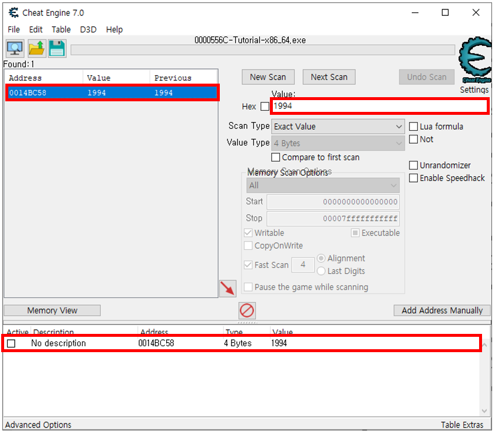
Task: Click Previous column header in results list
Action: pyautogui.click(x=183, y=78)
